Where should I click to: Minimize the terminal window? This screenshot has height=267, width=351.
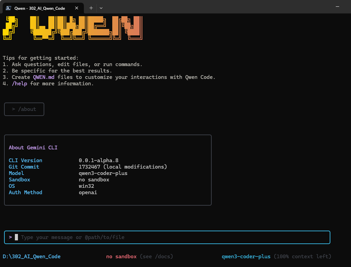337,7
